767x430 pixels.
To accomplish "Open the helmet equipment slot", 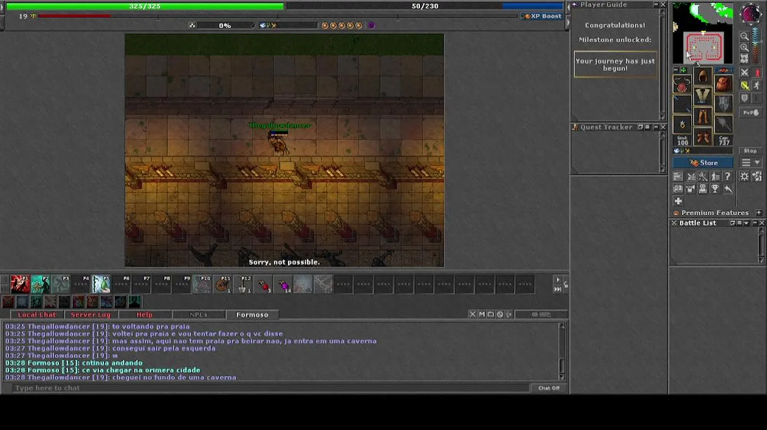I will pyautogui.click(x=703, y=76).
